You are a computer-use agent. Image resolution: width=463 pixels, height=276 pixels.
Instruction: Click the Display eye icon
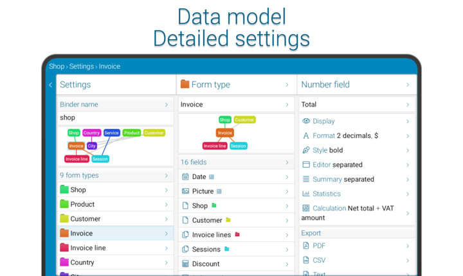(x=306, y=121)
